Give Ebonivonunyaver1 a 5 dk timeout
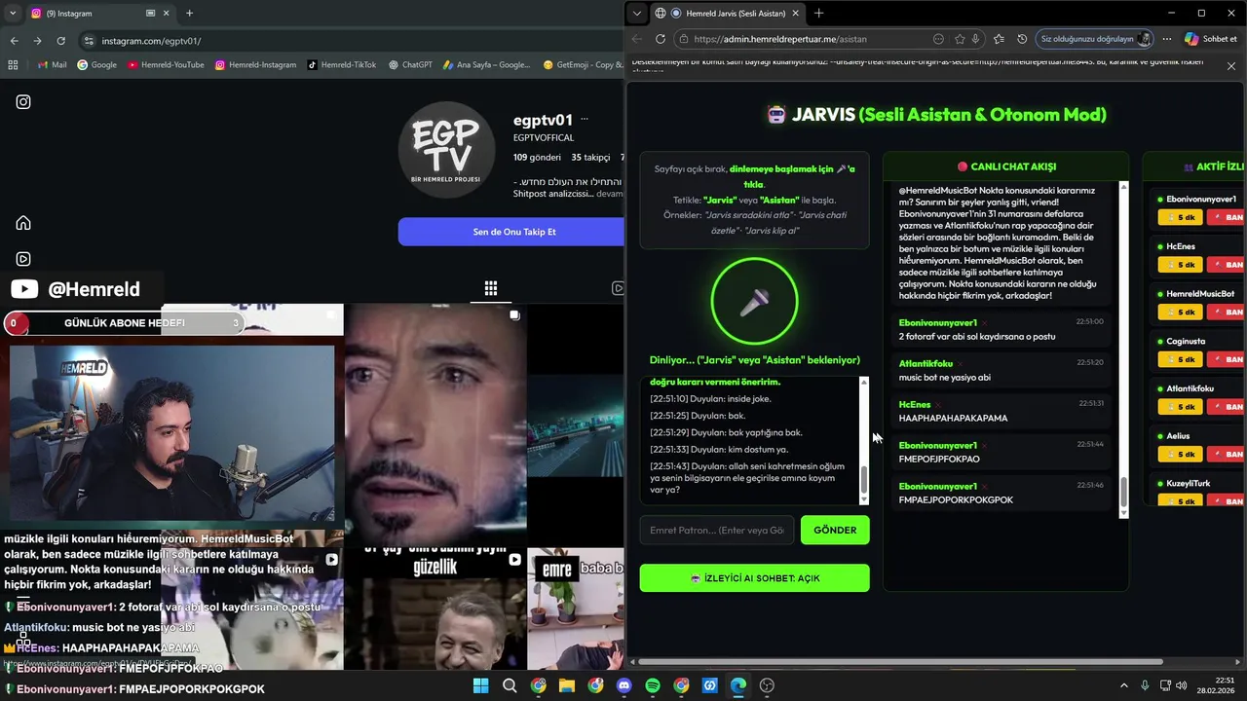This screenshot has width=1247, height=701. coord(1180,217)
